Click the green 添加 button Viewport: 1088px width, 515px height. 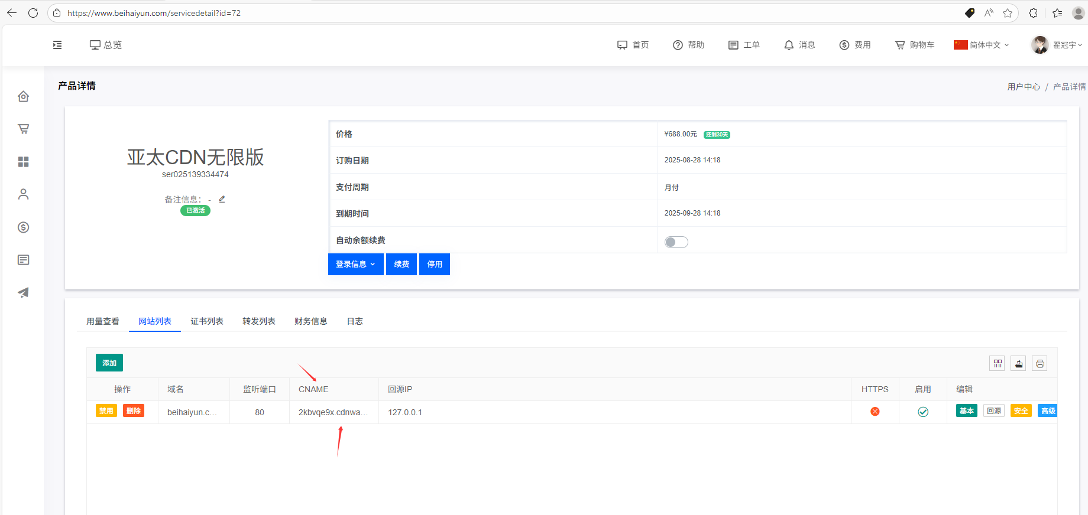pyautogui.click(x=109, y=363)
